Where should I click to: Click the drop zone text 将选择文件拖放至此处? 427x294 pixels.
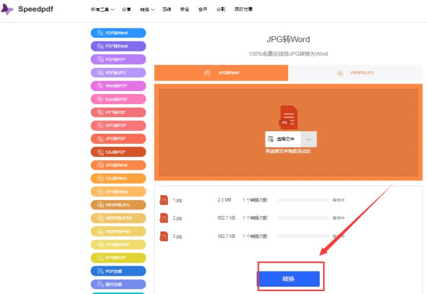coord(288,151)
